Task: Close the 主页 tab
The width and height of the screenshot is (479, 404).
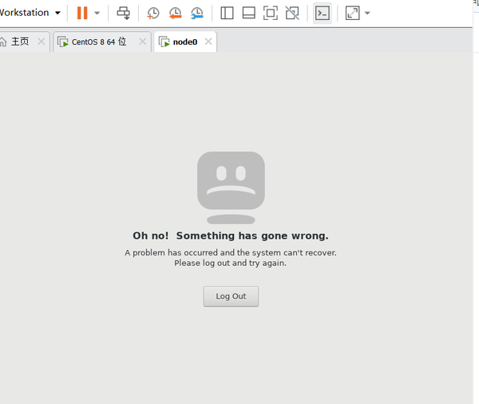Action: pos(42,42)
